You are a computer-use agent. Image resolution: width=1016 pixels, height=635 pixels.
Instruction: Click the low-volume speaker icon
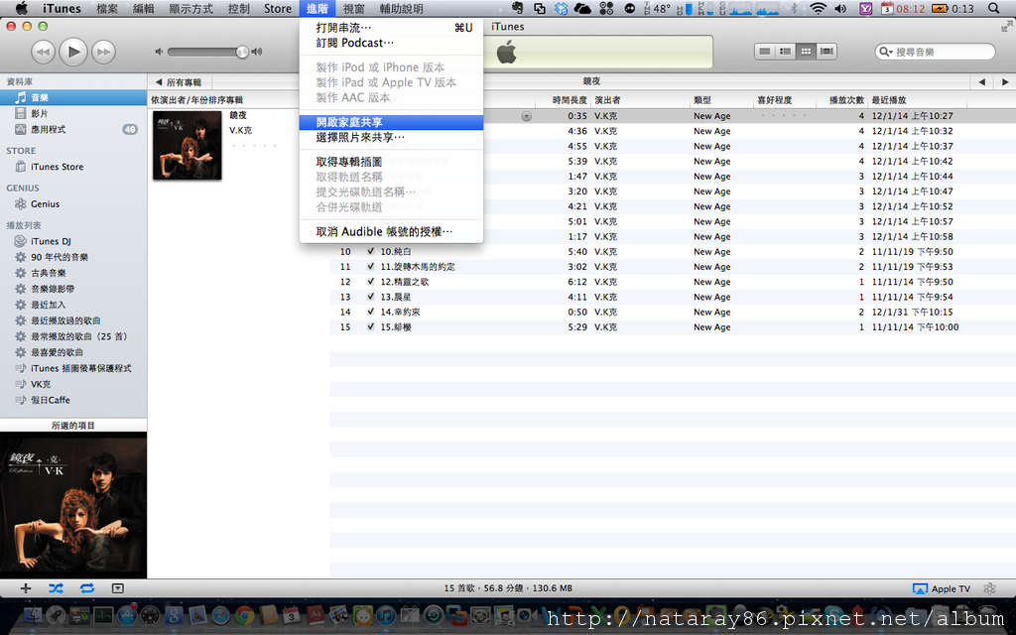[159, 52]
